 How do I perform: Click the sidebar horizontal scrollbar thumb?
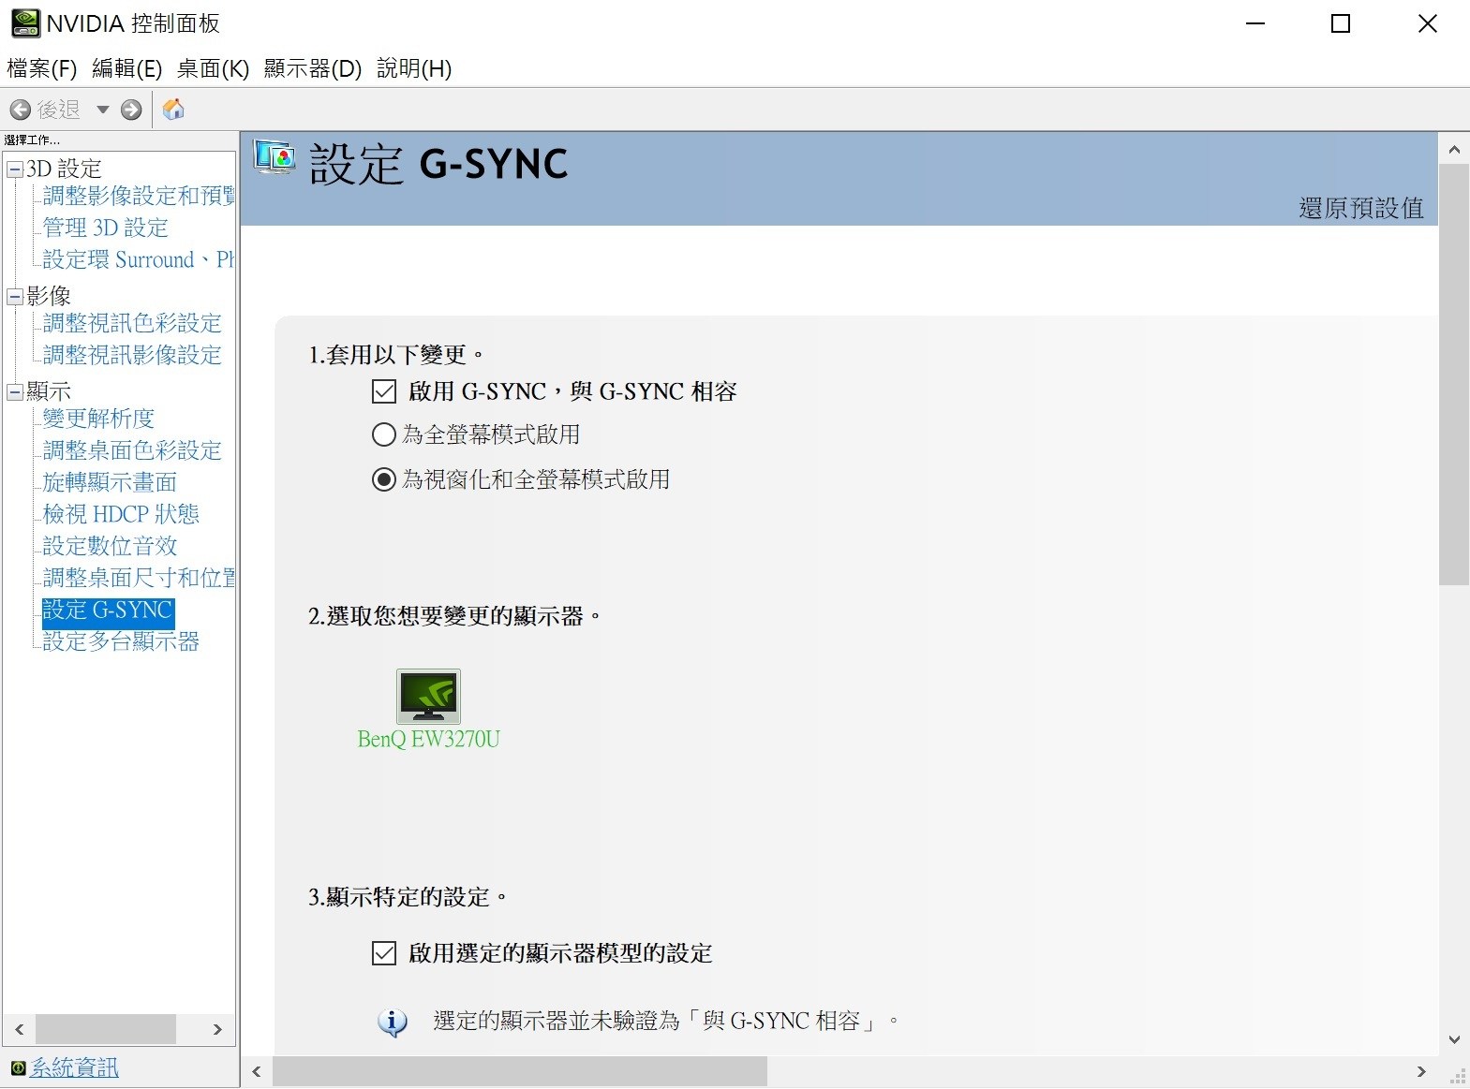click(106, 1029)
